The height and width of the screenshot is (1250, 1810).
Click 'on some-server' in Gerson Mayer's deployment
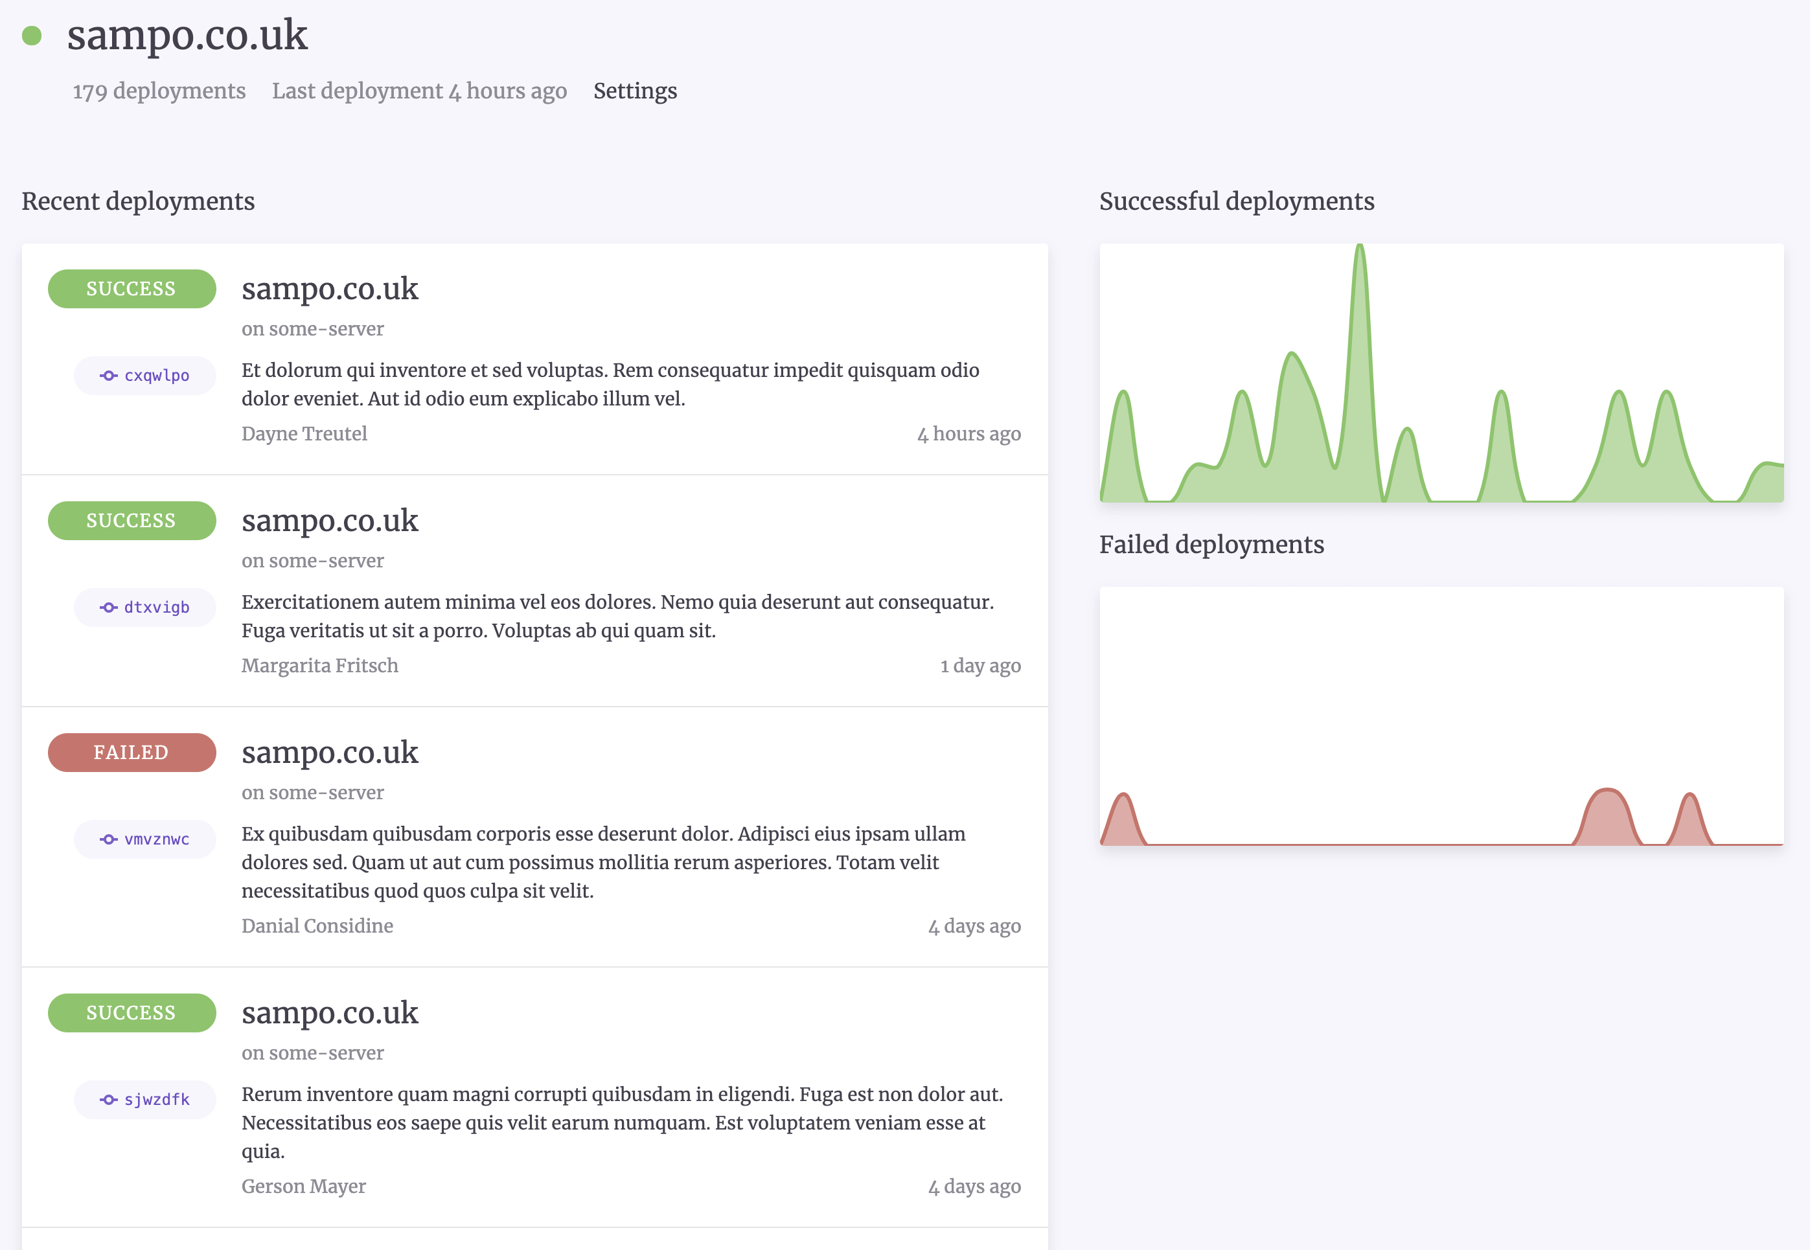[x=312, y=1052]
